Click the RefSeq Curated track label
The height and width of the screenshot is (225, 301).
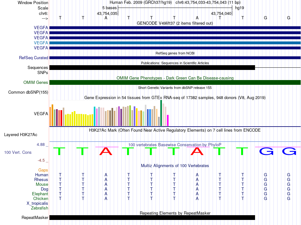[33, 58]
